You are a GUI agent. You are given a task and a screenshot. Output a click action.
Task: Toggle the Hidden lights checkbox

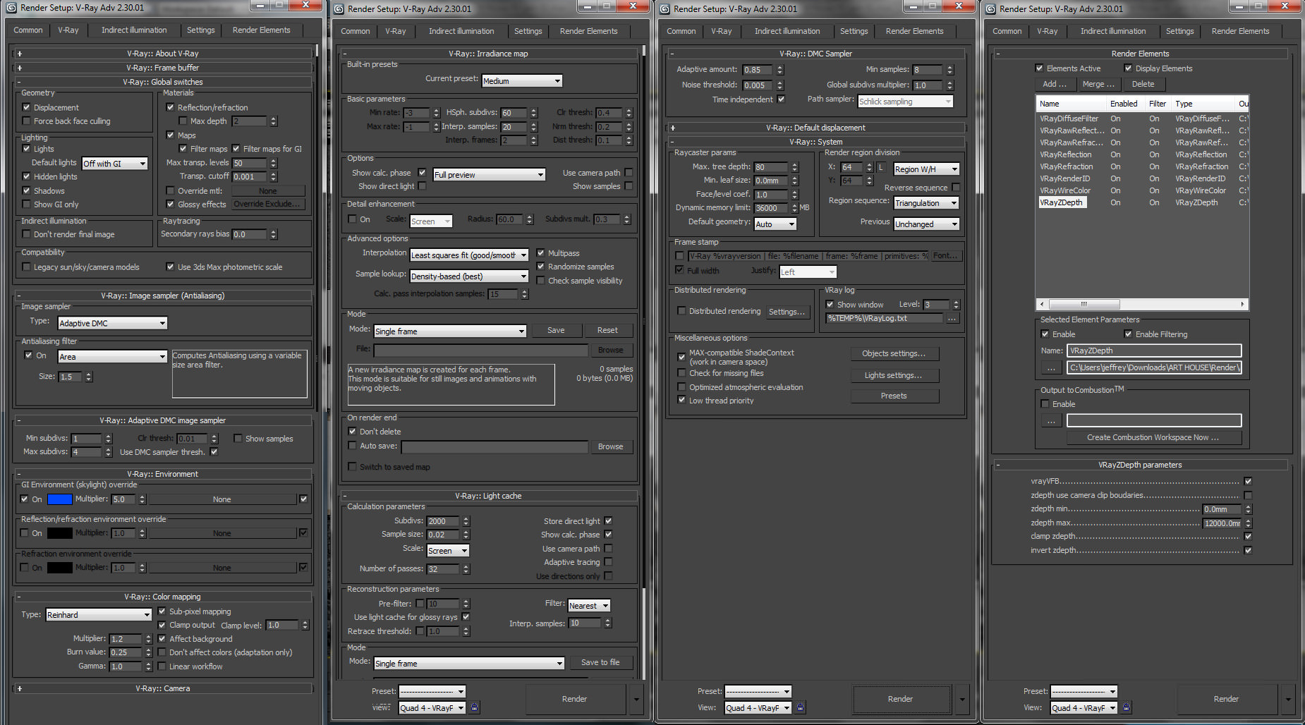click(x=27, y=176)
